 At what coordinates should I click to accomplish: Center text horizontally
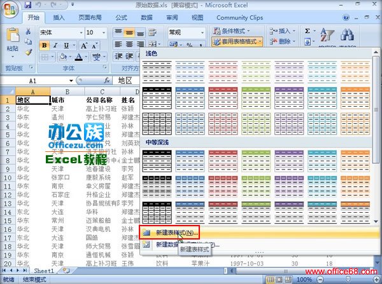(x=129, y=44)
